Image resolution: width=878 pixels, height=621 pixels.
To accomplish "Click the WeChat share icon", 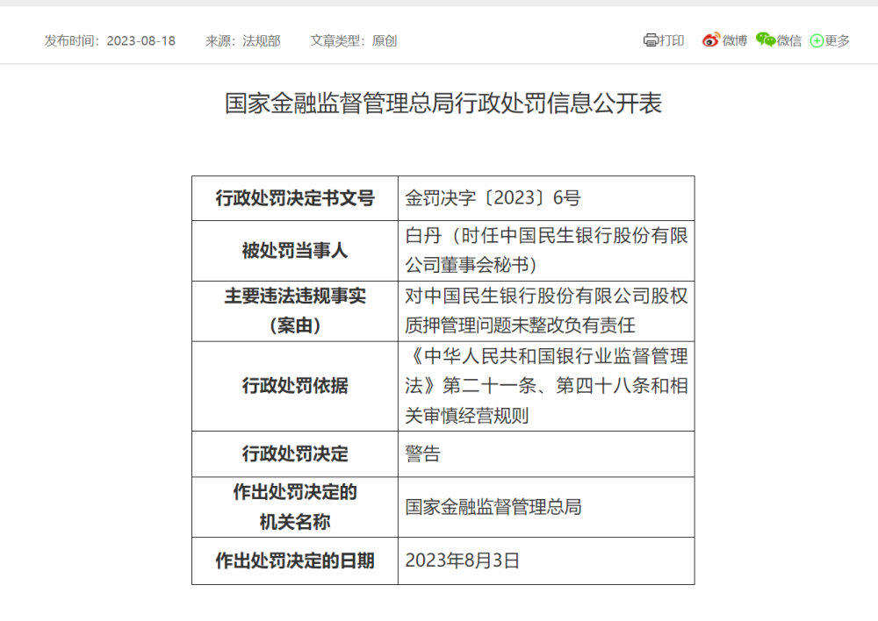I will (766, 40).
